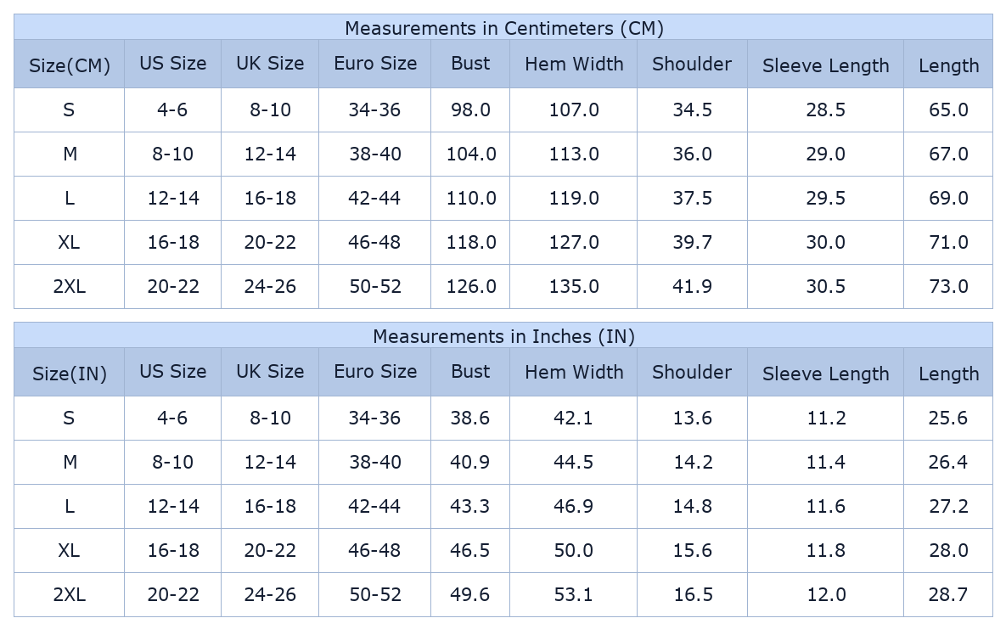
Task: Select the Length value 73.0
Action: click(948, 287)
